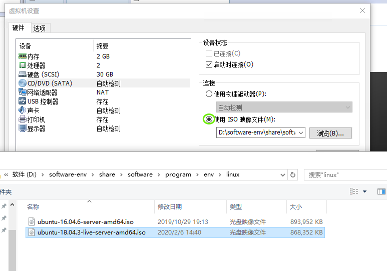Viewport: 387px width, 271px height.
Task: Navigate to software-env breadcrumb
Action: [x=68, y=174]
